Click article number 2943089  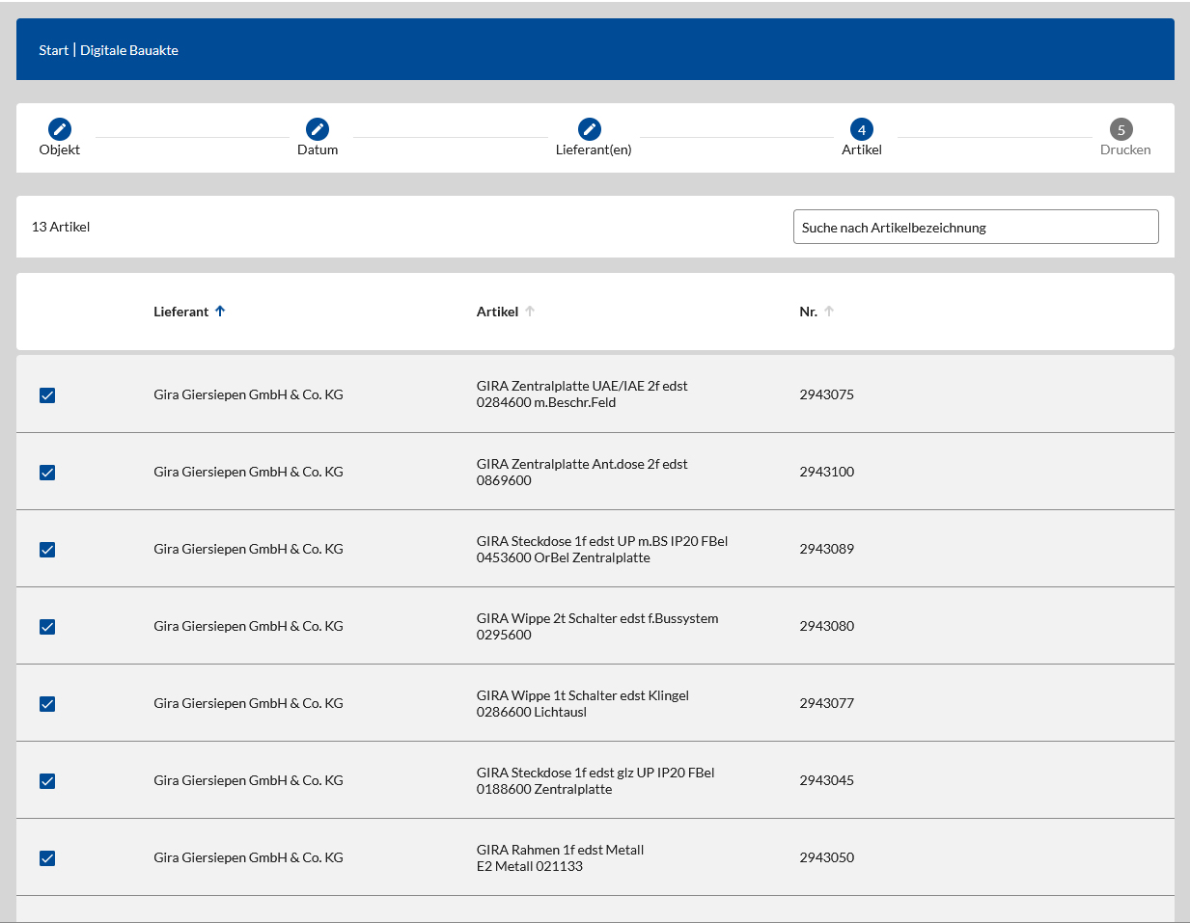click(827, 549)
